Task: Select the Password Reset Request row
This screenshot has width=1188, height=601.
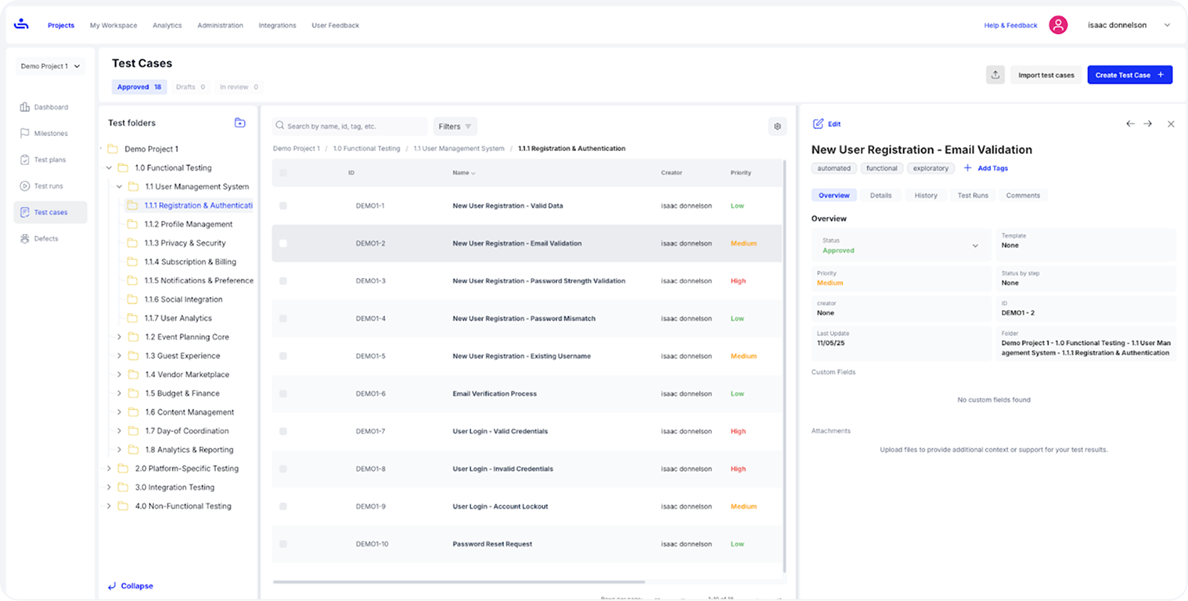Action: coord(527,544)
